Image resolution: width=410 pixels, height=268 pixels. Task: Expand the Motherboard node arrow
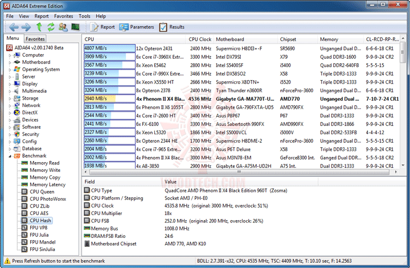[10, 63]
